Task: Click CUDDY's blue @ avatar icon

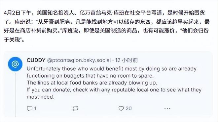Action: pyautogui.click(x=15, y=64)
